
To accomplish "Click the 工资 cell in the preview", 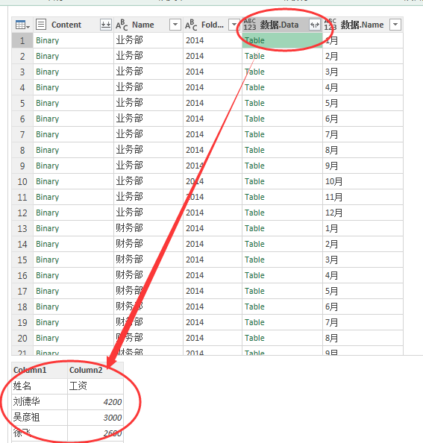I will (95, 386).
